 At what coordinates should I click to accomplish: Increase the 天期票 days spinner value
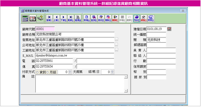coord(70,71)
